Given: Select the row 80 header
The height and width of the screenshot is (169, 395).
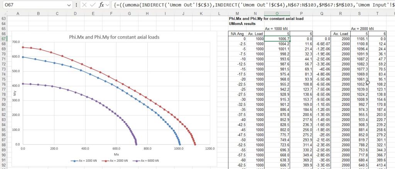Looking at the screenshot, I should (x=4, y=104).
